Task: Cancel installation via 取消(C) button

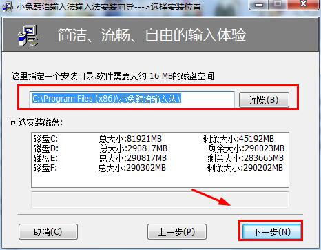Action: 48,232
